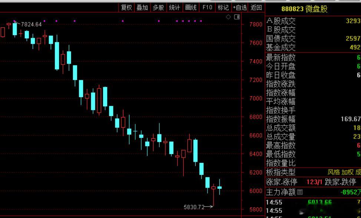
Task: Select the 指数换手 row label
Action: (281, 110)
